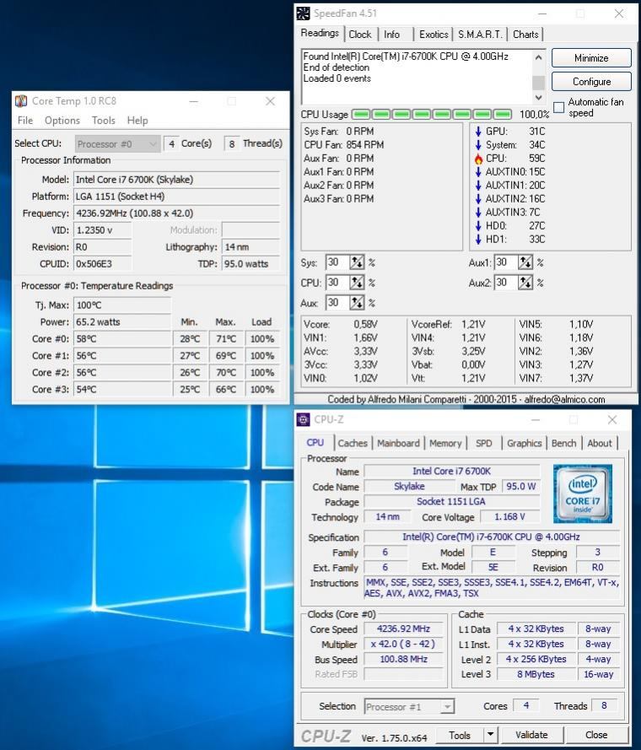Adjust the Sys fan speed stepper

pyautogui.click(x=357, y=262)
